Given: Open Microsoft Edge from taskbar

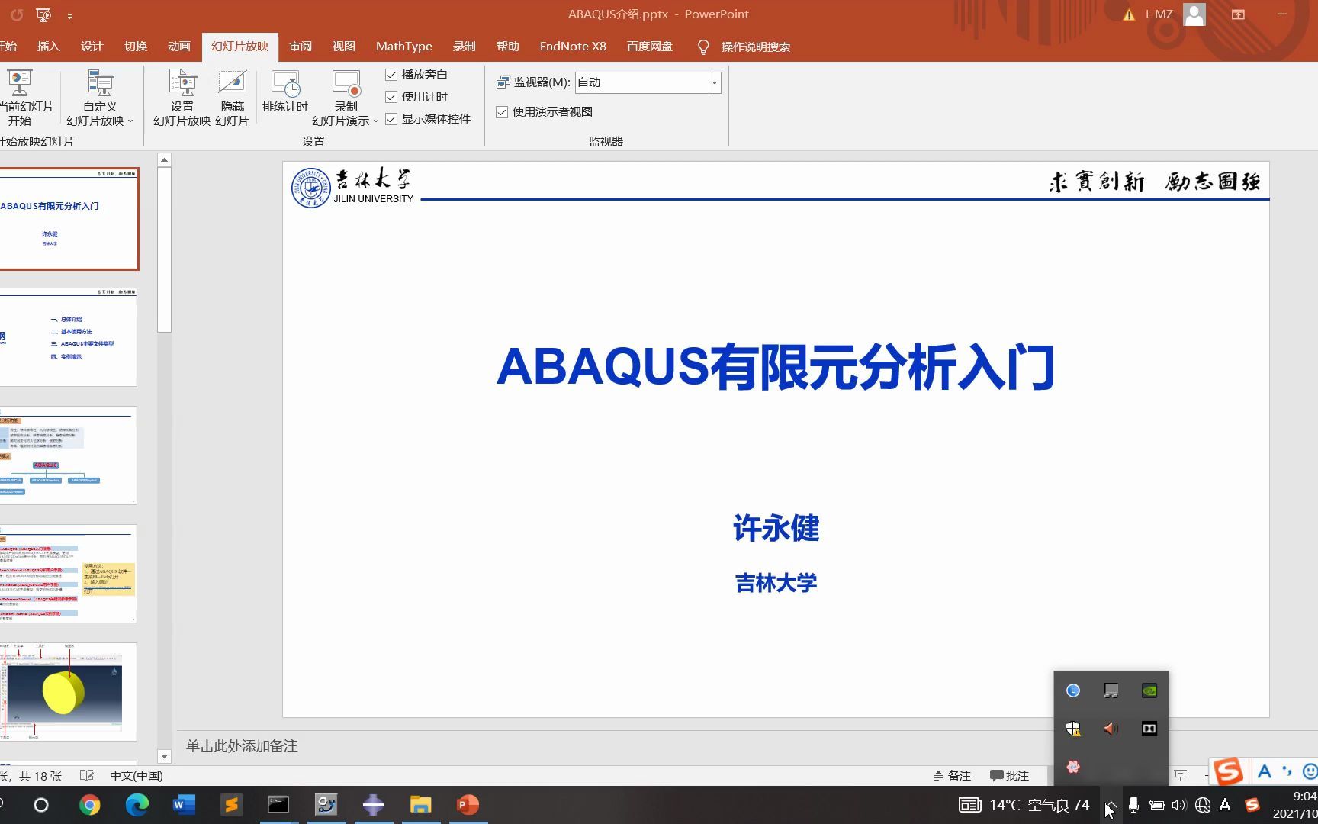Looking at the screenshot, I should click(137, 805).
